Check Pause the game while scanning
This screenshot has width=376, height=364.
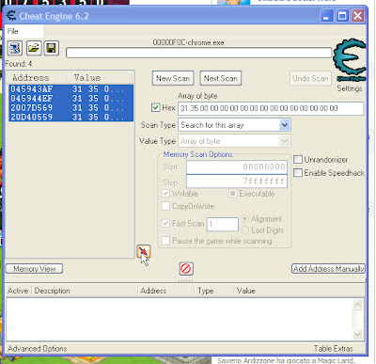[165, 241]
